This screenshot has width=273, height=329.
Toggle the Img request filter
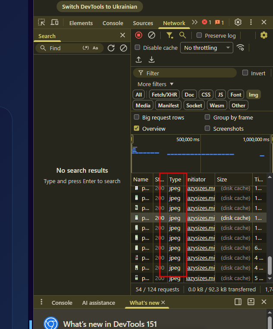click(x=253, y=95)
